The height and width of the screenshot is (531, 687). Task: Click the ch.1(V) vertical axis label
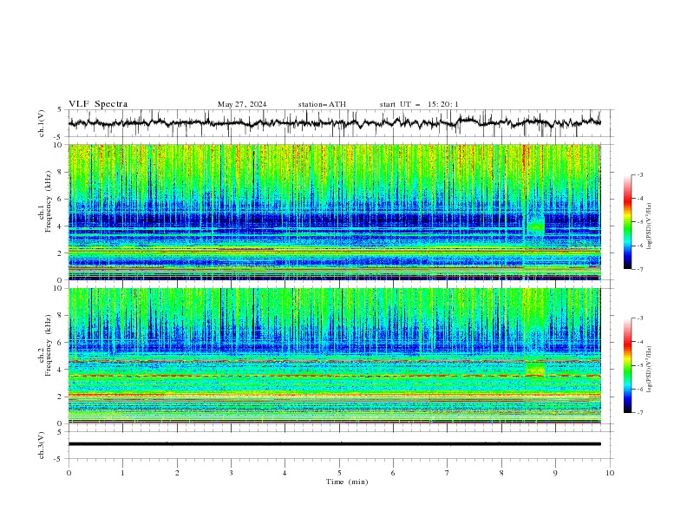coord(42,123)
